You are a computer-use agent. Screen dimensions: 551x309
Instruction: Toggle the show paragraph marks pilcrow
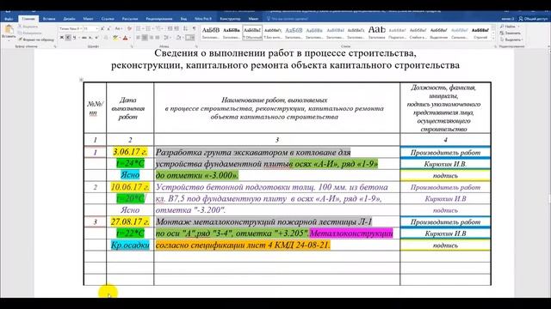(194, 28)
